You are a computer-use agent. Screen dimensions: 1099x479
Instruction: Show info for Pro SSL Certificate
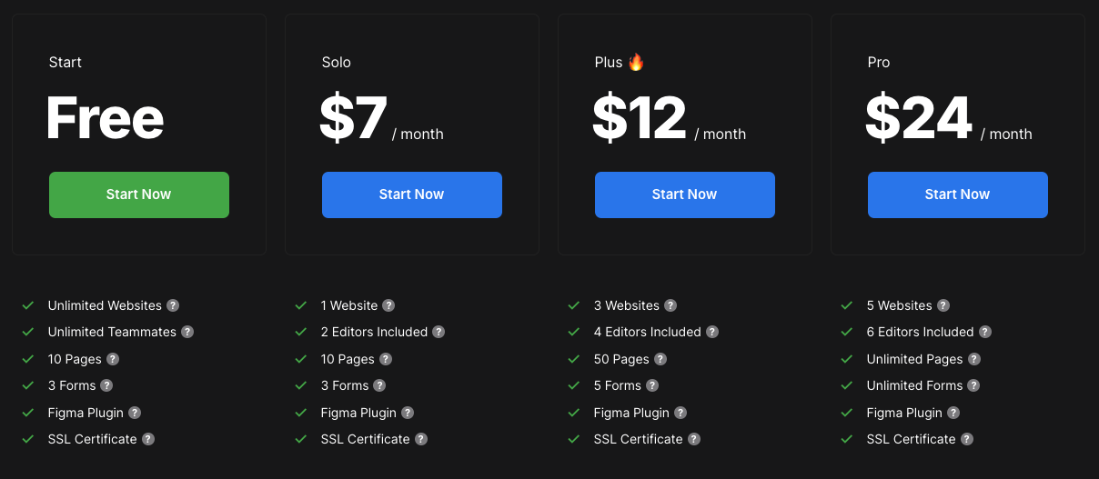point(967,439)
